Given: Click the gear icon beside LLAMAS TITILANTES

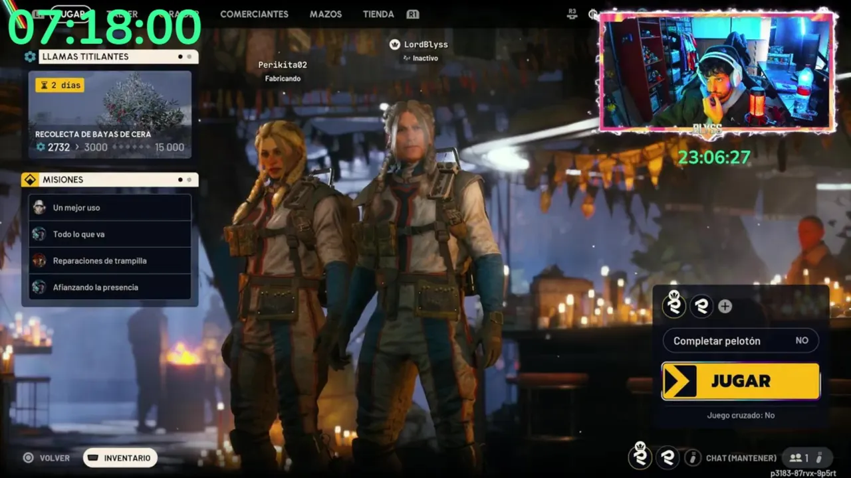Looking at the screenshot, I should pos(30,56).
